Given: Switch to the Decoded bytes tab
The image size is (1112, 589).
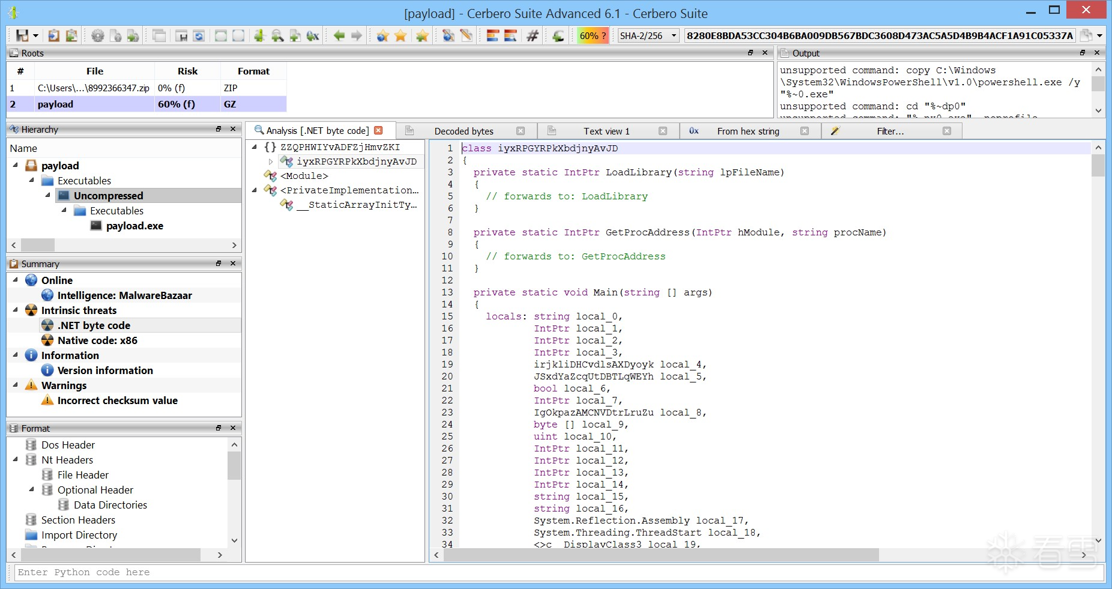Looking at the screenshot, I should point(464,131).
